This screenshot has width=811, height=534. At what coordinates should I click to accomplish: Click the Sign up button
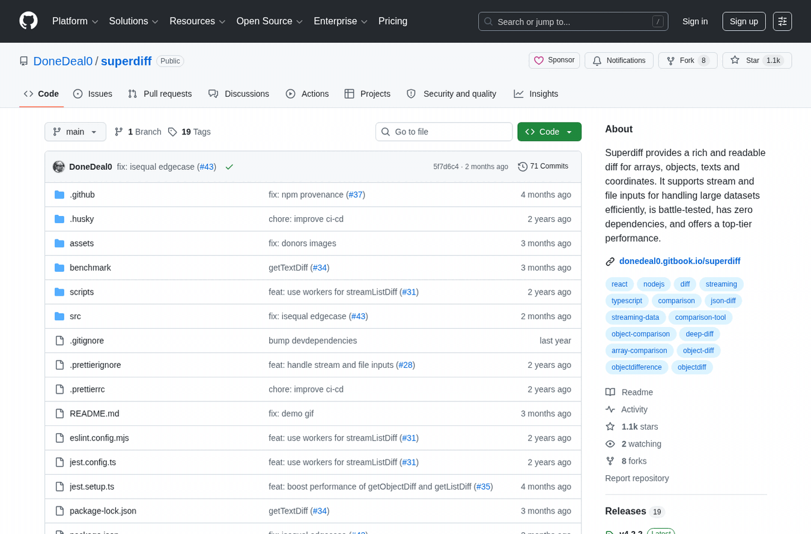(x=744, y=22)
